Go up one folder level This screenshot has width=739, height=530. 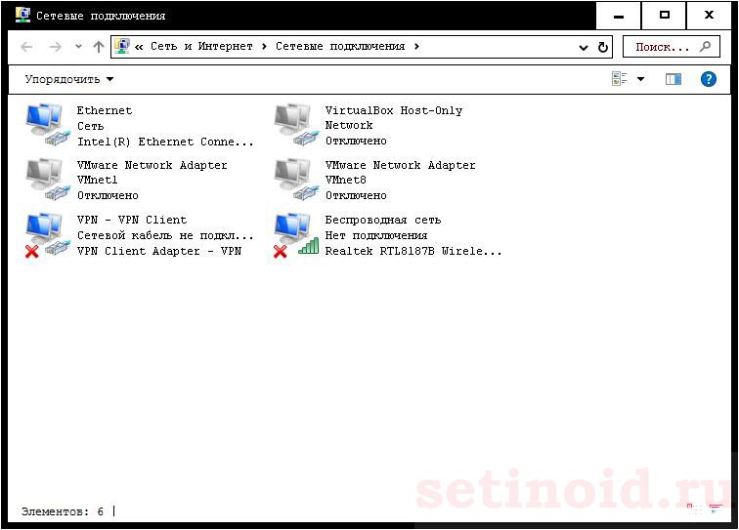(x=98, y=47)
